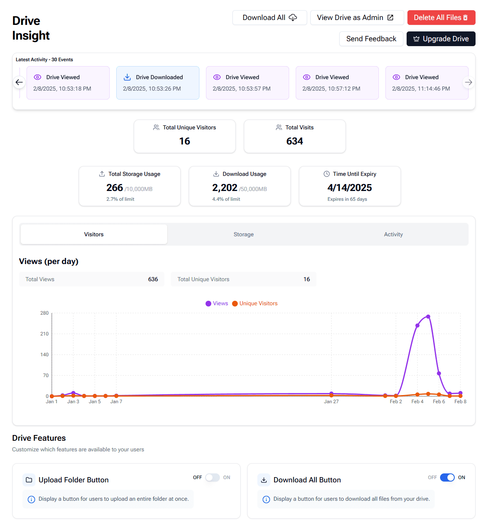This screenshot has height=524, width=489.
Task: Toggle the Unique Visitors legend orange dot
Action: [x=235, y=304]
